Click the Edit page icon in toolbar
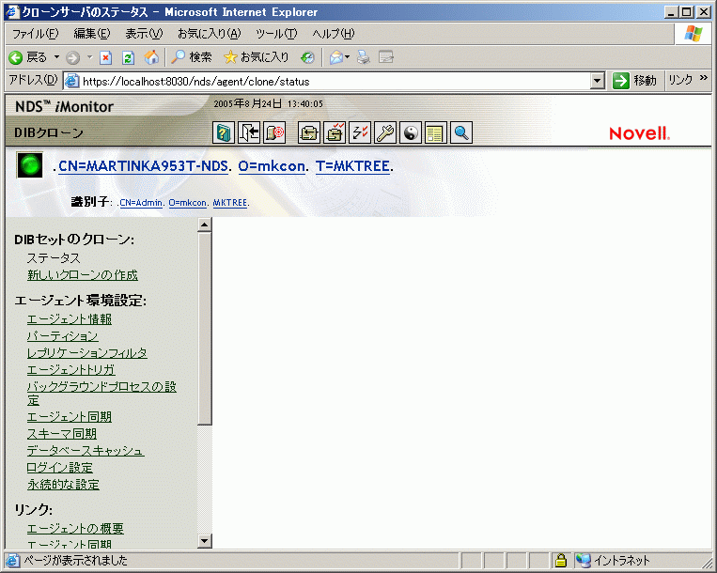This screenshot has width=717, height=573. click(386, 57)
